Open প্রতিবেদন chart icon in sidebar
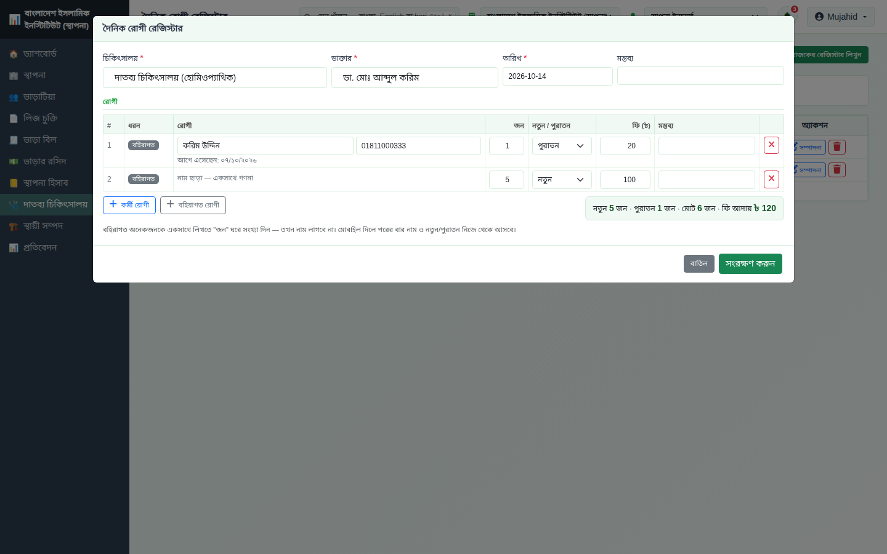The height and width of the screenshot is (554, 887). (14, 248)
